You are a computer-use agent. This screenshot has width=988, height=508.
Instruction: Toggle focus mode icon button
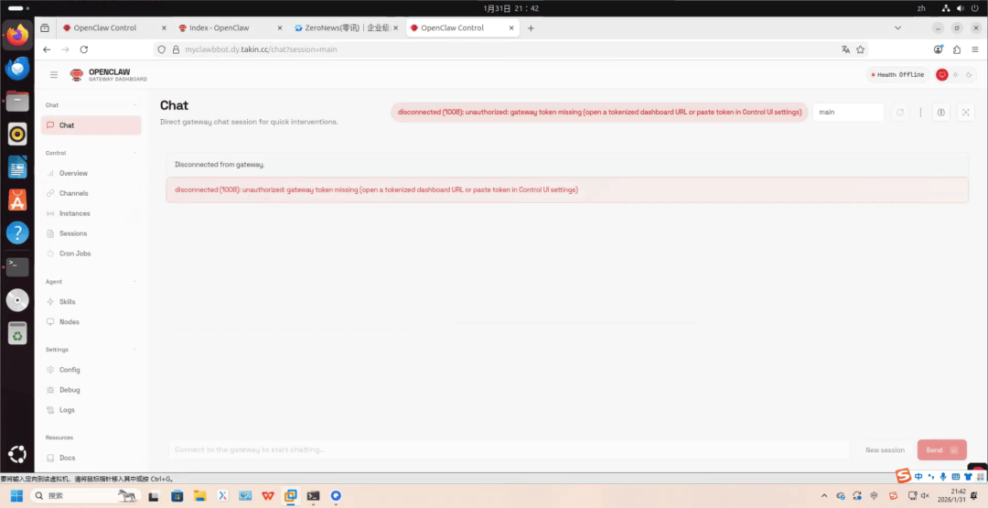(965, 113)
